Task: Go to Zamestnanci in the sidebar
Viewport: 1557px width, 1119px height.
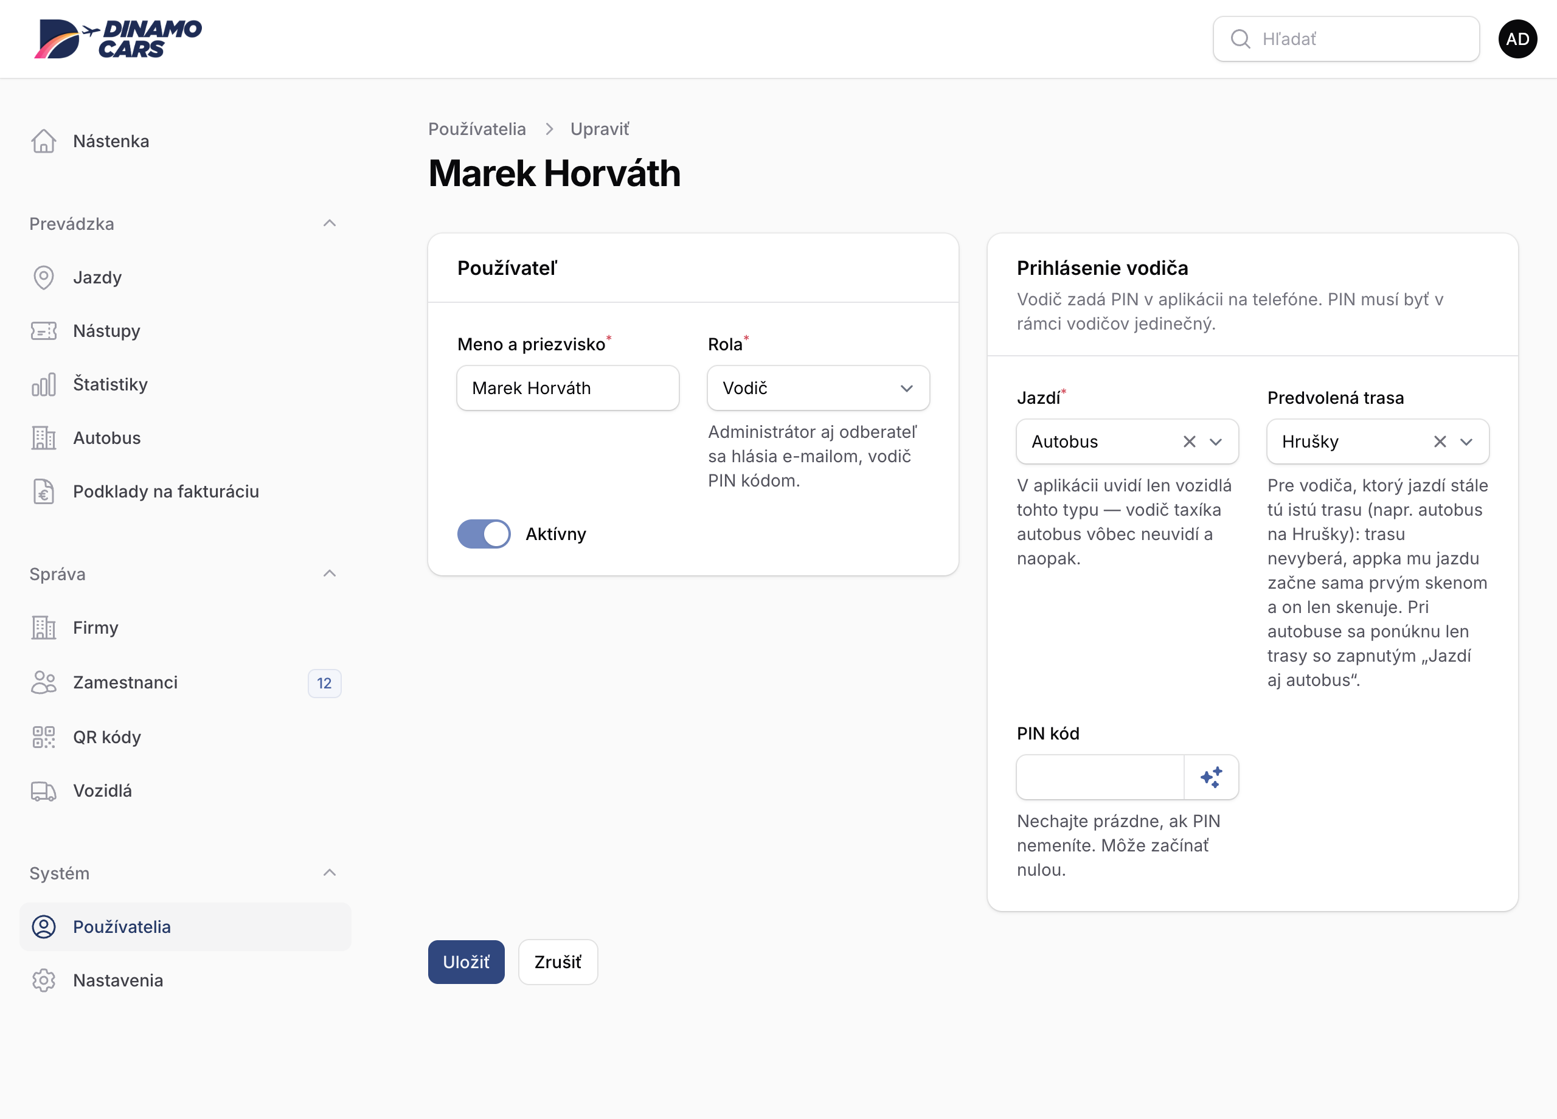Action: pyautogui.click(x=186, y=682)
